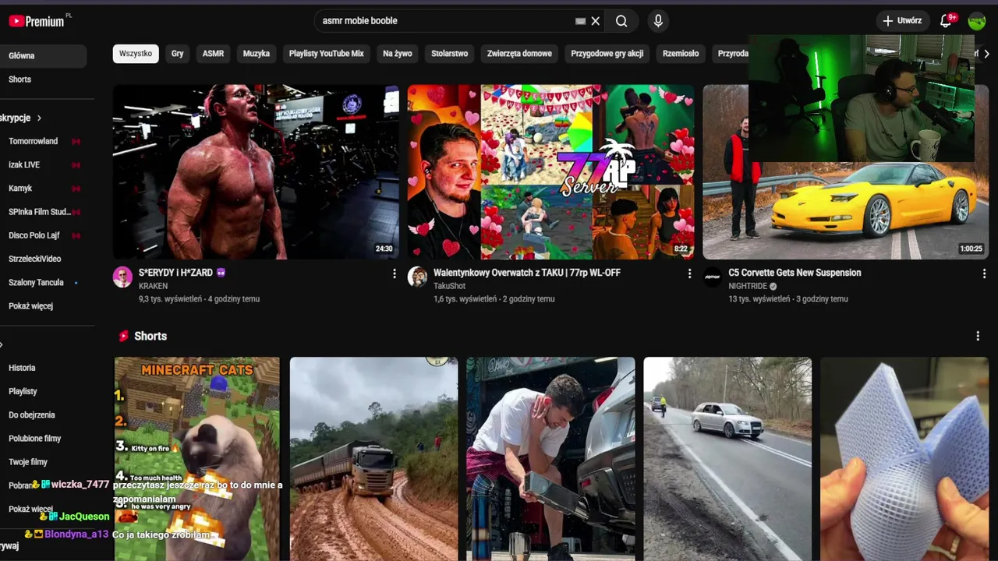Open options menu for C5 Corvette video

point(984,273)
